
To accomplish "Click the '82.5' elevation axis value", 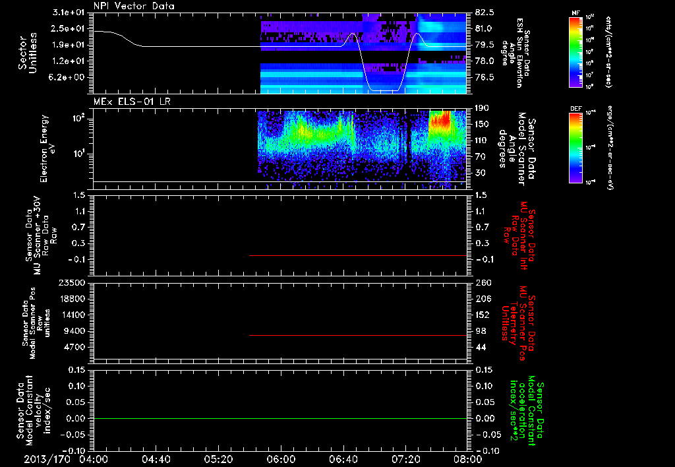I will (x=484, y=13).
